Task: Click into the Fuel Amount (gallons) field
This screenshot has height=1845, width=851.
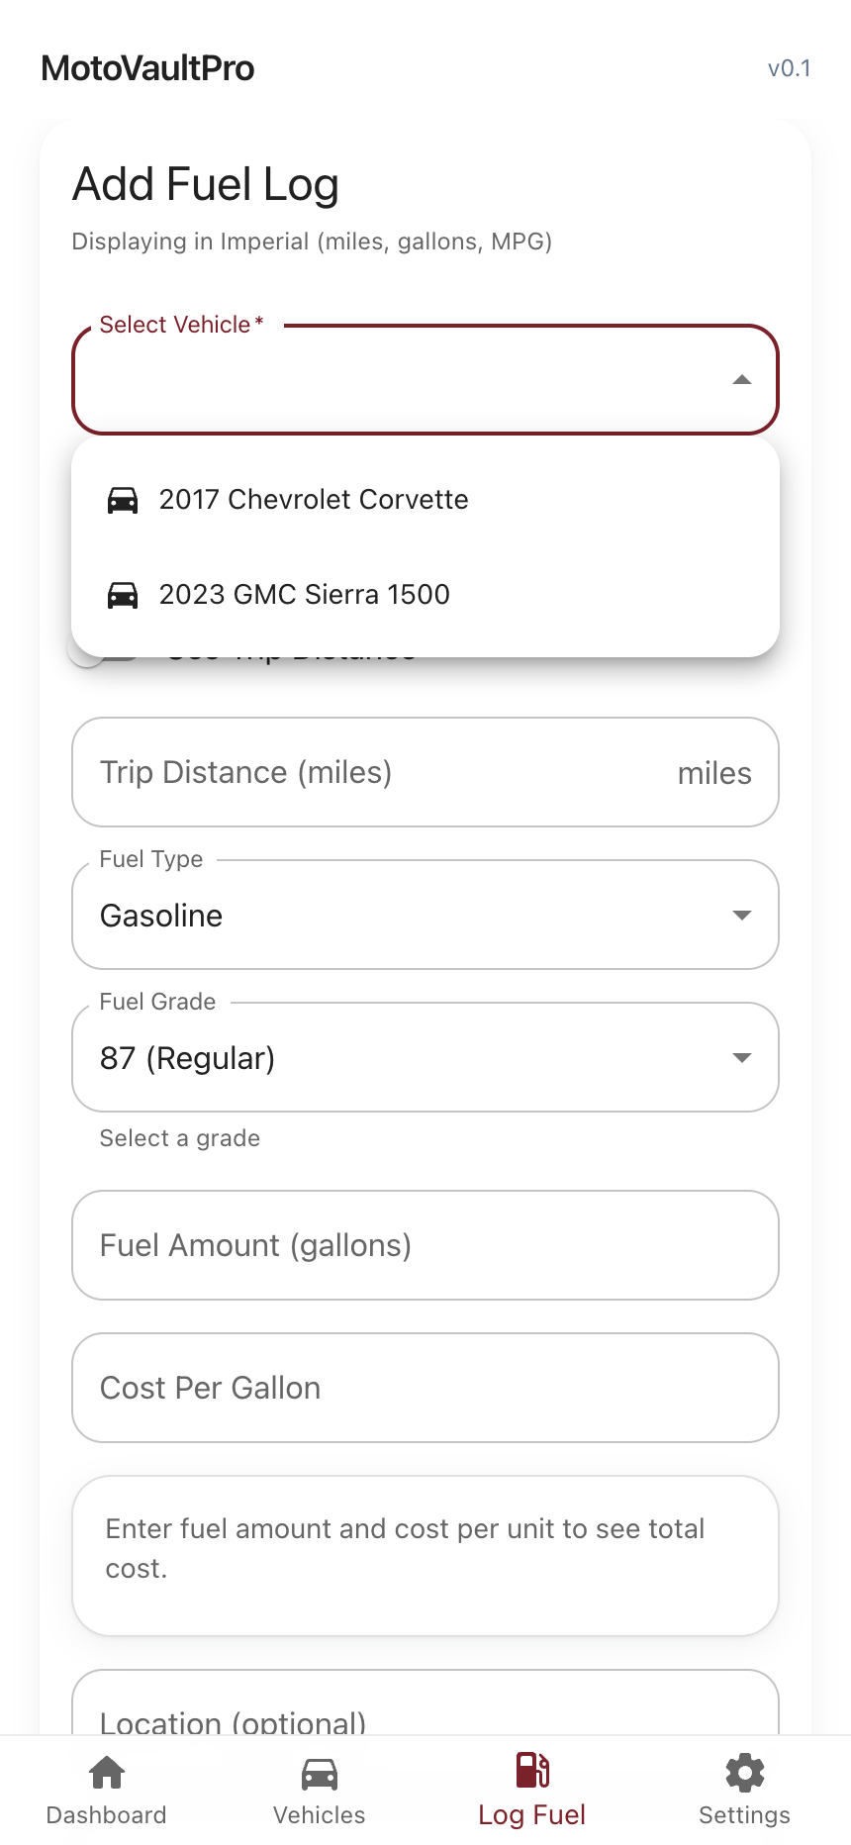Action: tap(425, 1245)
